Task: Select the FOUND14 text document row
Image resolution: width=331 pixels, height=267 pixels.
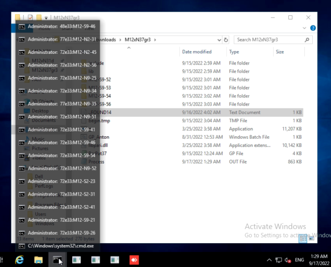Action: (x=192, y=112)
